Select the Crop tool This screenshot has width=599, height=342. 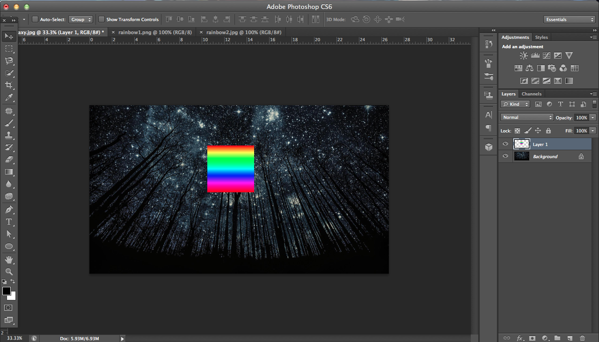point(9,85)
